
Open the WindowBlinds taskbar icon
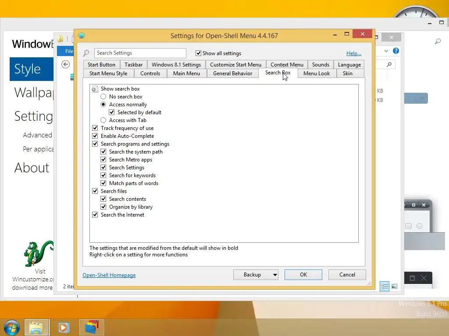coord(92,327)
